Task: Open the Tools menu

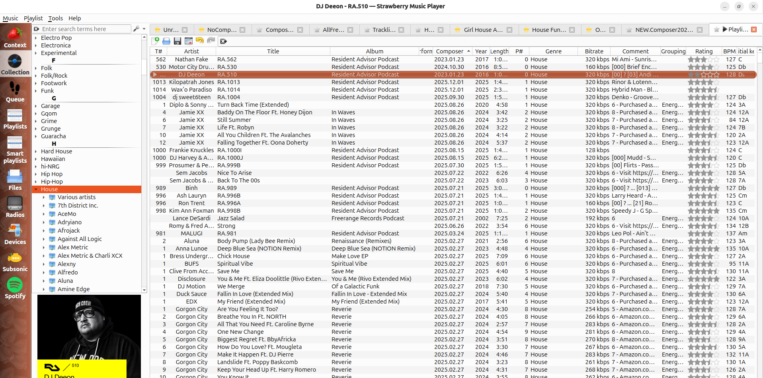Action: pyautogui.click(x=55, y=18)
